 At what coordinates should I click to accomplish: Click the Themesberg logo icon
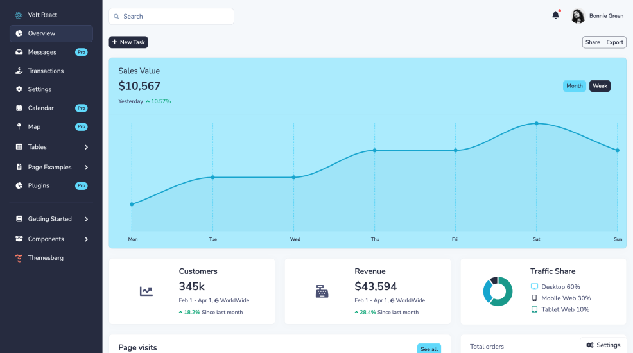click(19, 257)
